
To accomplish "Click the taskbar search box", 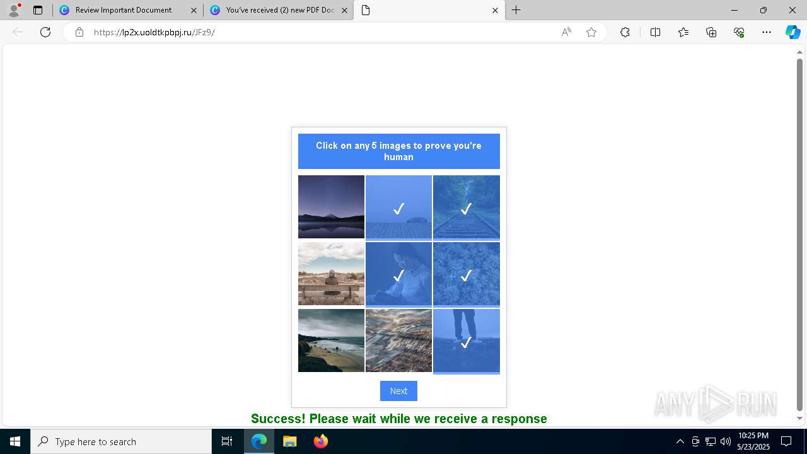I will (x=121, y=441).
